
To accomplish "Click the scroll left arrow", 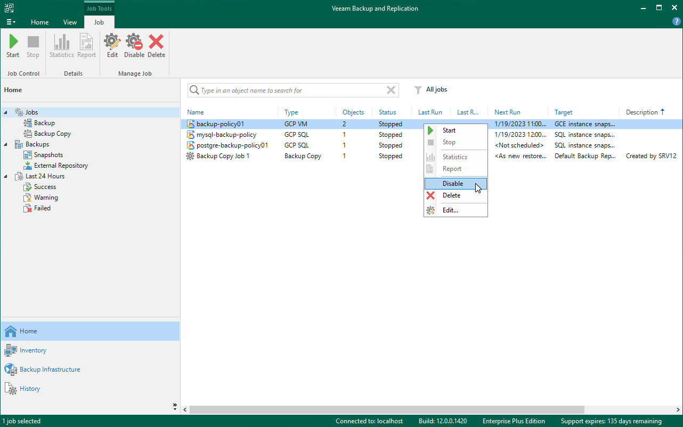I will 185,410.
